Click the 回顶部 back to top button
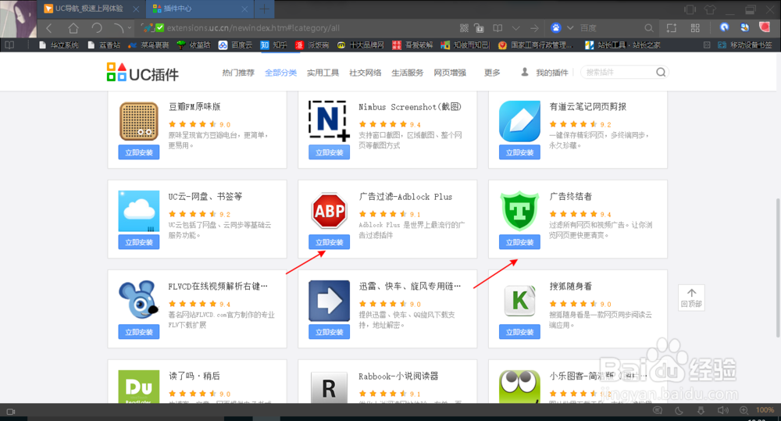The width and height of the screenshot is (781, 421). [691, 298]
